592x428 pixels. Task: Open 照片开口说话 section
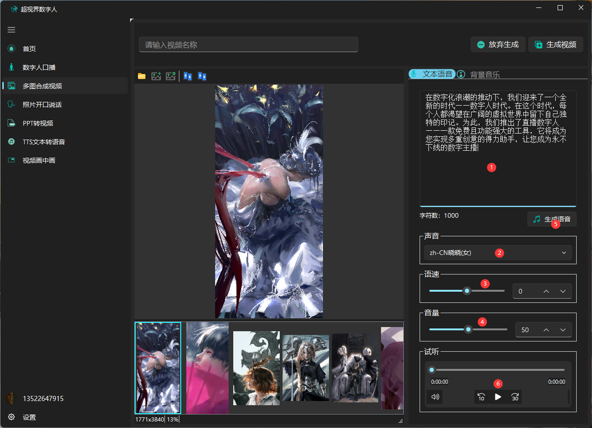[x=65, y=105]
